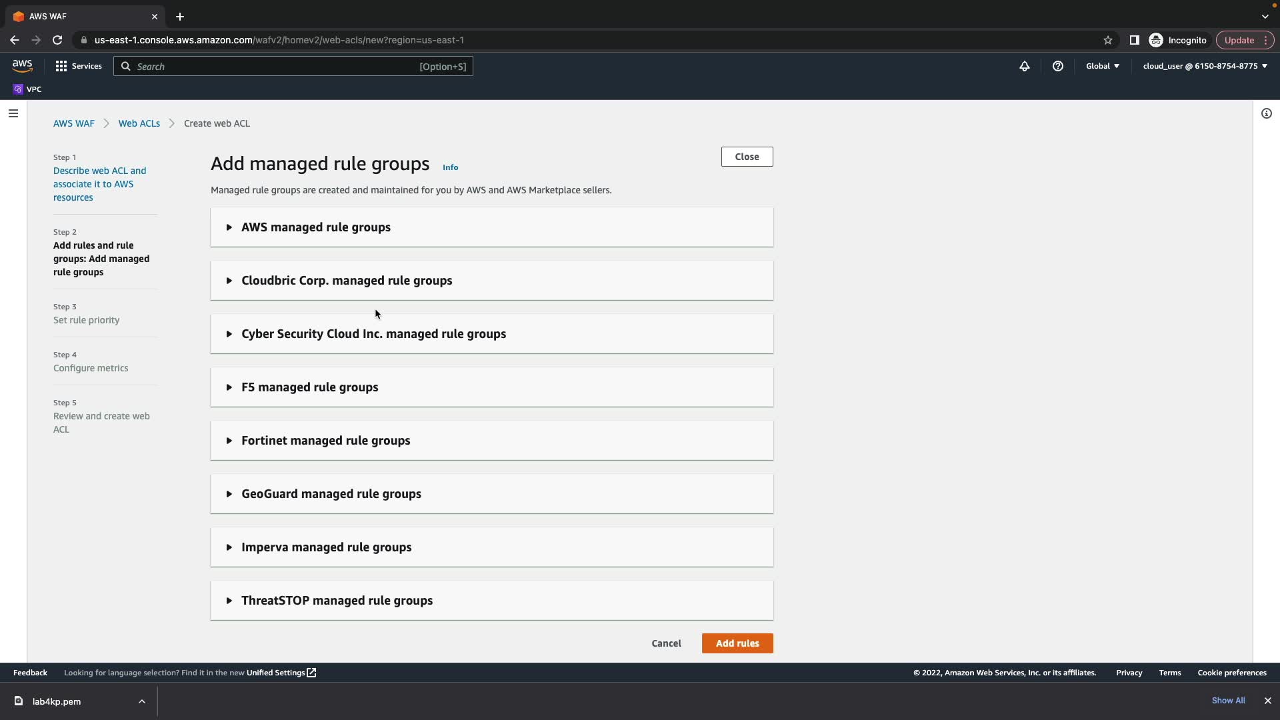Open the Global region dropdown
This screenshot has height=720, width=1280.
1102,66
